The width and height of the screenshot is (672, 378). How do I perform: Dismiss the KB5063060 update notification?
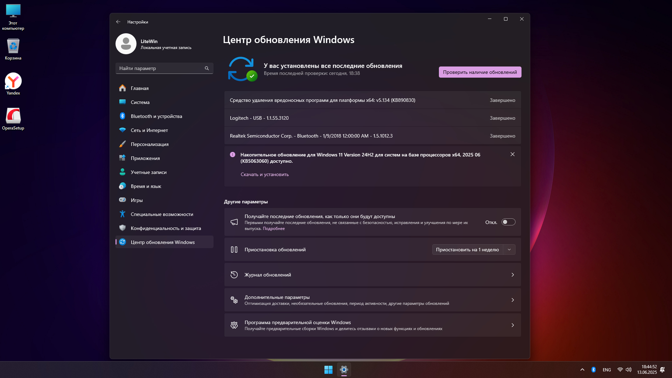coord(512,154)
